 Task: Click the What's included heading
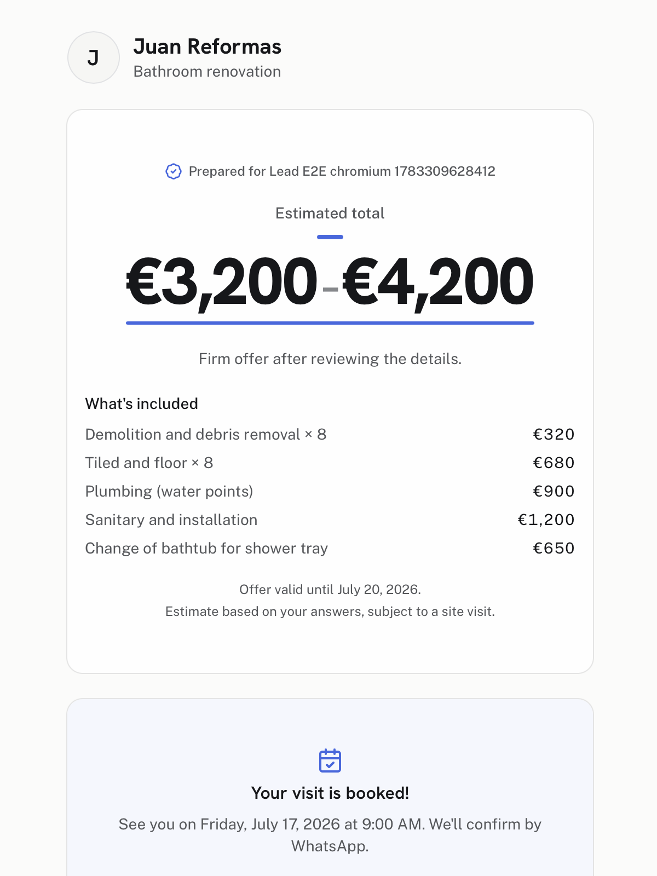click(142, 404)
